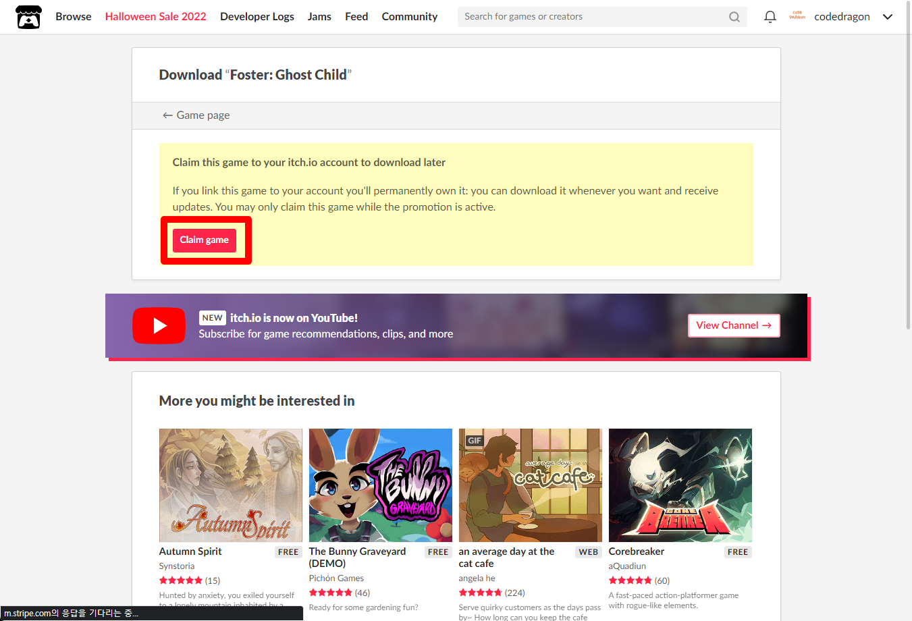
Task: Click the YouTube play logo in banner
Action: 159,325
